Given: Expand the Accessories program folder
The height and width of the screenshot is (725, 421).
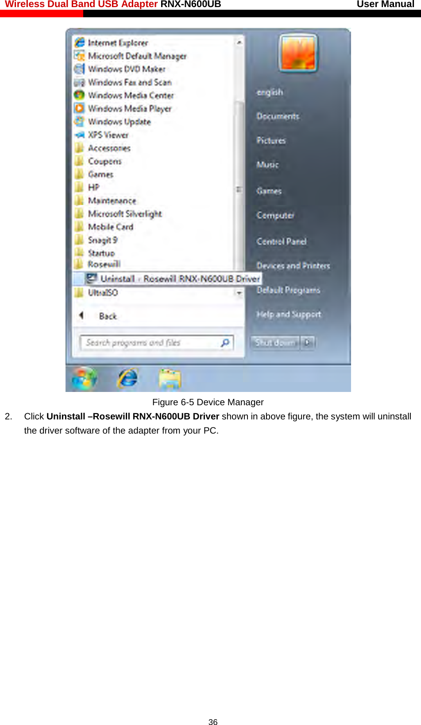Looking at the screenshot, I should coord(109,148).
